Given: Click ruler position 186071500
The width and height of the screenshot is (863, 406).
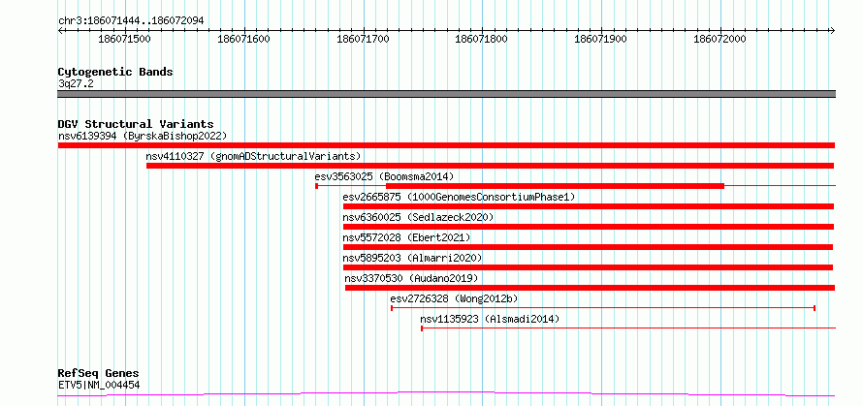Looking at the screenshot, I should (124, 39).
